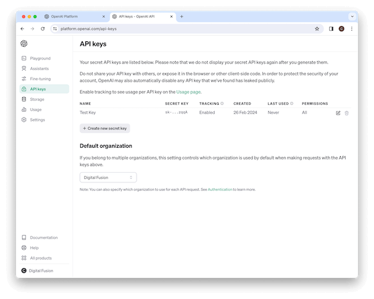Click the API keys page heading

click(93, 44)
